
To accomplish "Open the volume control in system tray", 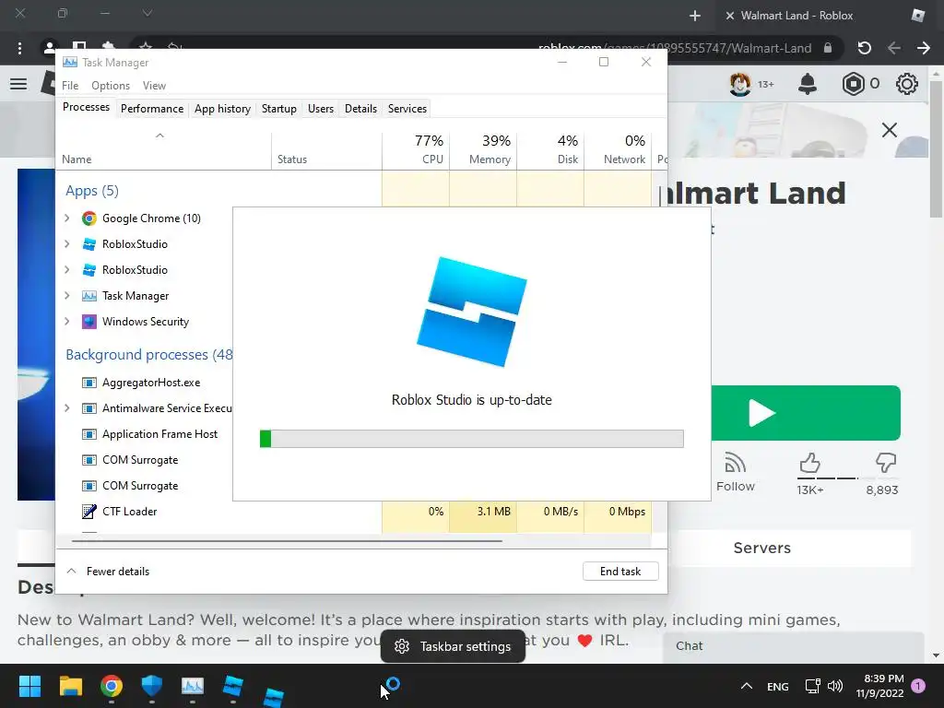I will tap(835, 686).
